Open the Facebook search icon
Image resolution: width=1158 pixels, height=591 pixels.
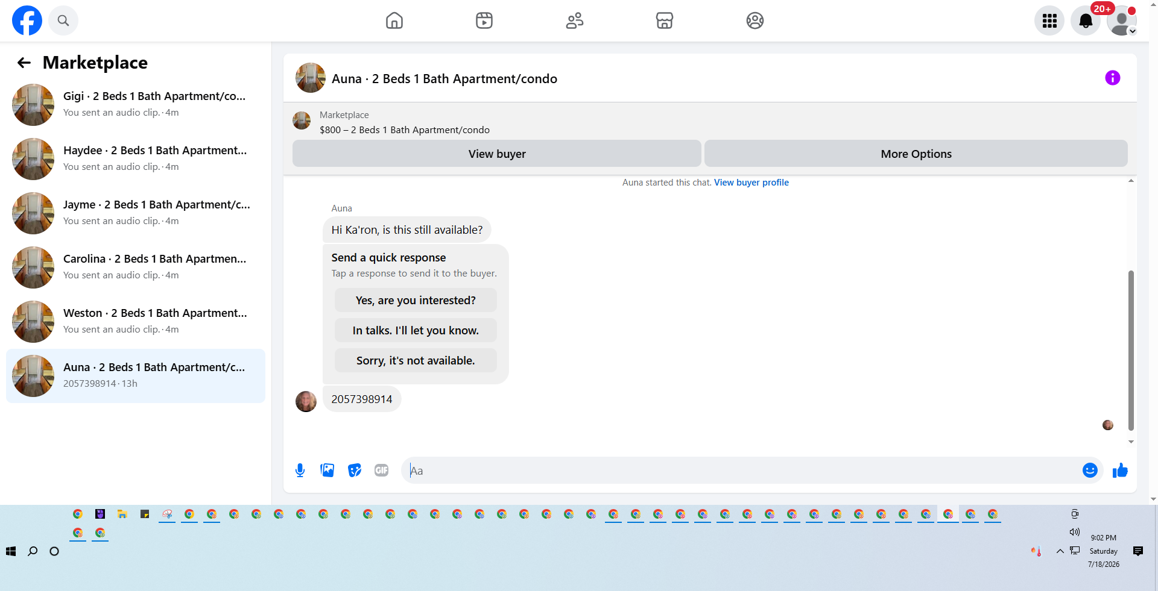pos(63,20)
